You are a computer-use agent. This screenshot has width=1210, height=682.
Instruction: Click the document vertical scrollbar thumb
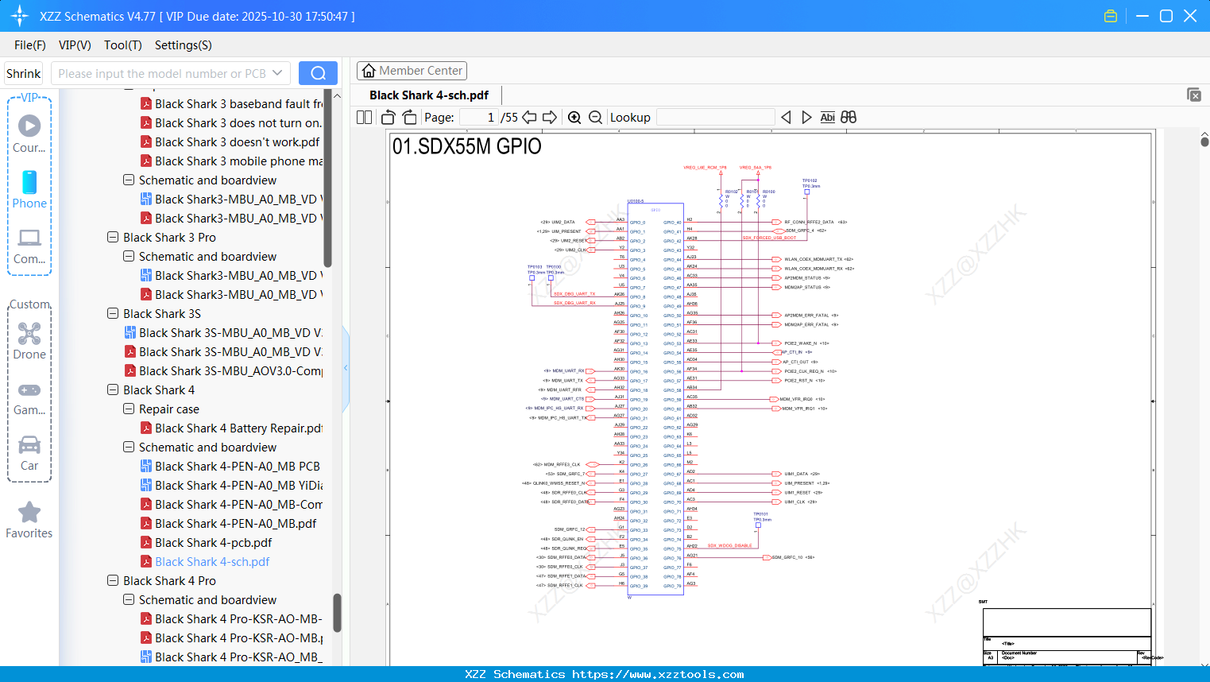1204,141
